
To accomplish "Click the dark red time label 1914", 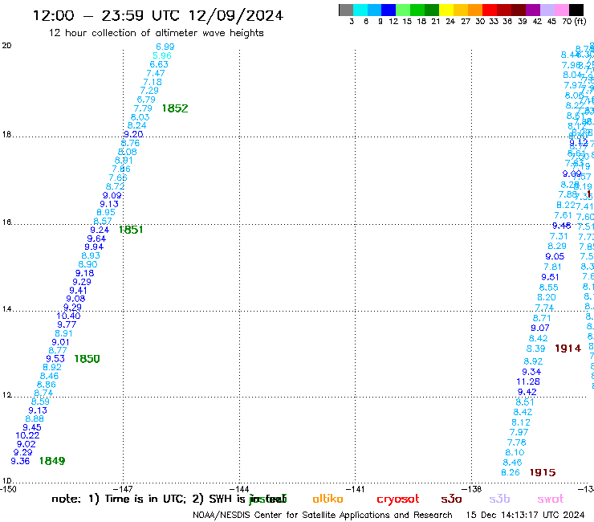I will pyautogui.click(x=568, y=349).
